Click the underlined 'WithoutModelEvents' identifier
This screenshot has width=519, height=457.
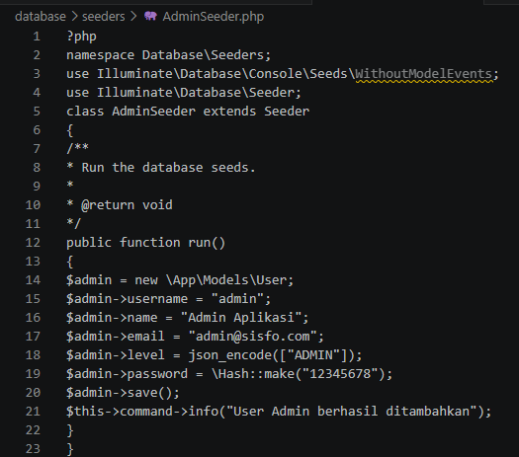(424, 74)
